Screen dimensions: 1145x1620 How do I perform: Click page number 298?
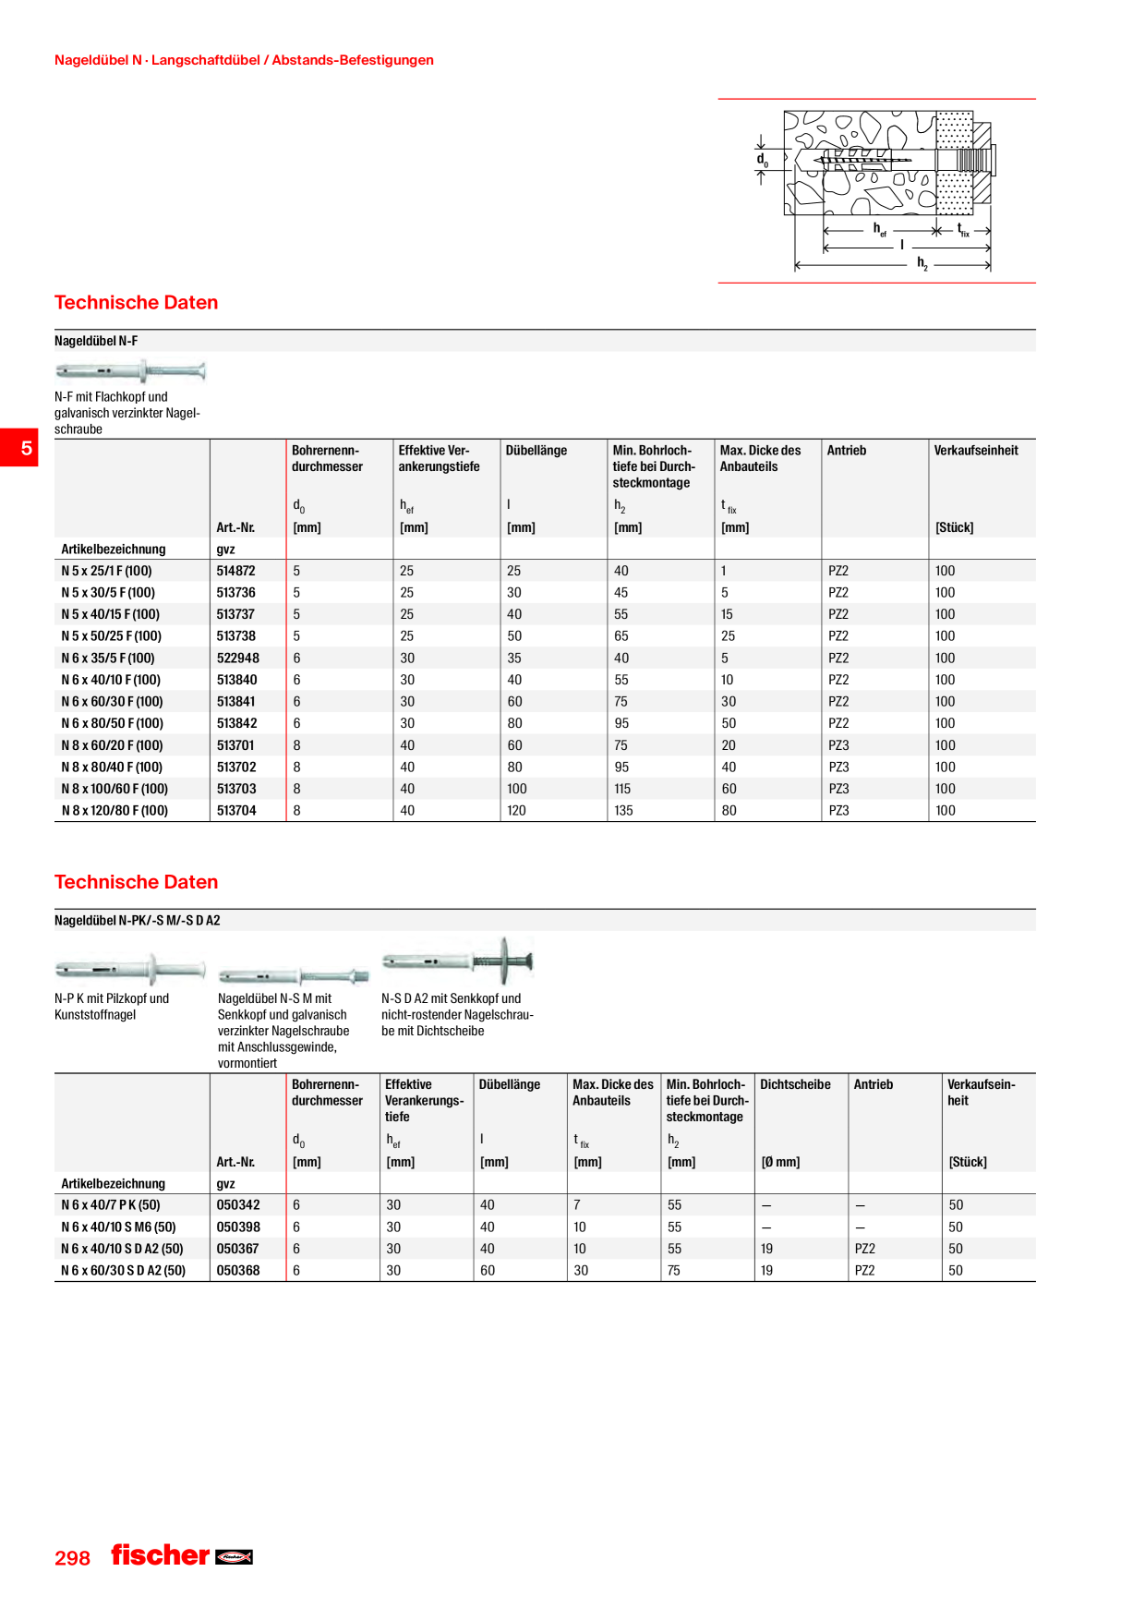72,1558
